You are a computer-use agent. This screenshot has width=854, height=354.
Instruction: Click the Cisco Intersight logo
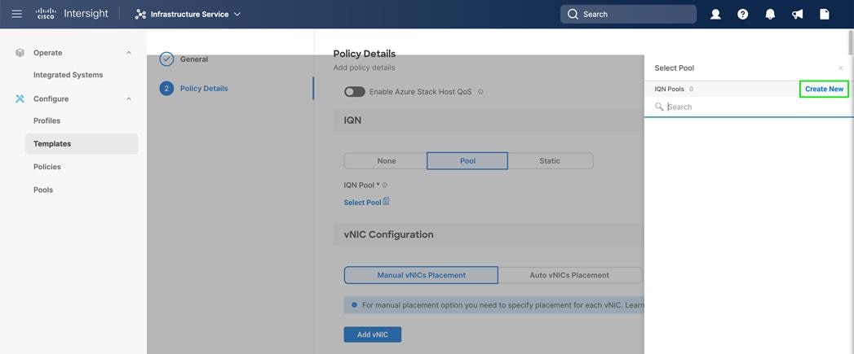pyautogui.click(x=72, y=14)
